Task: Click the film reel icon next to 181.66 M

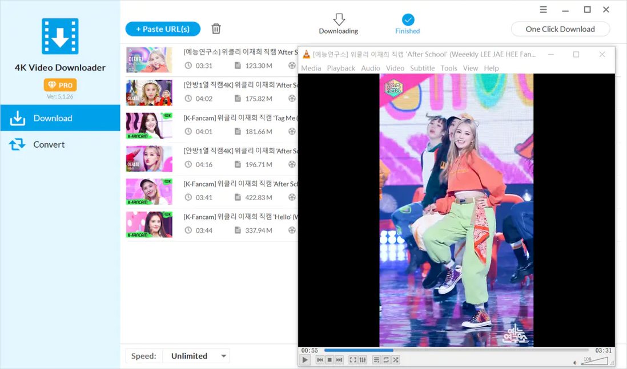Action: click(292, 131)
